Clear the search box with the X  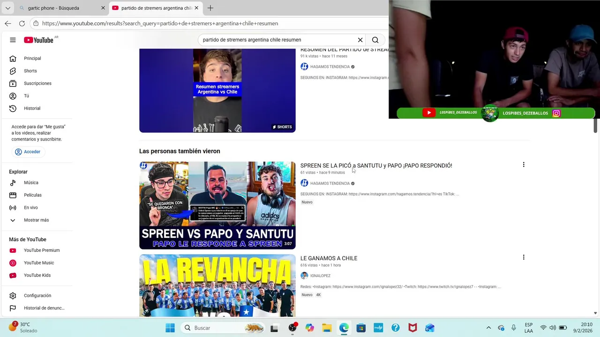[360, 40]
